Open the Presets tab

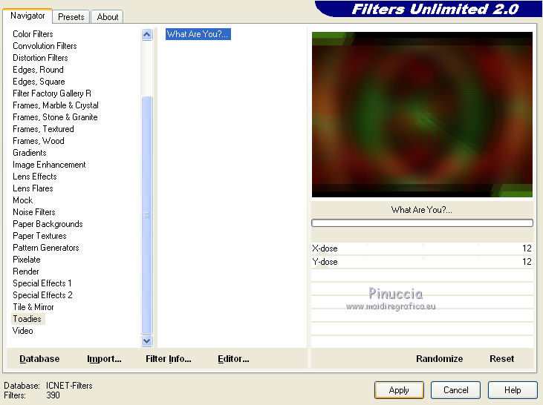[x=71, y=17]
